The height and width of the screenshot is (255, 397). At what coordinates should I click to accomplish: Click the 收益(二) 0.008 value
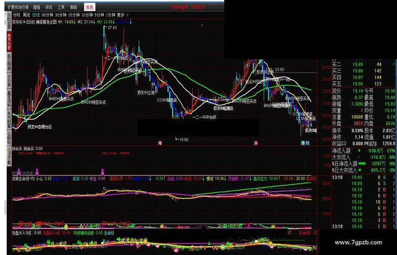(x=358, y=143)
